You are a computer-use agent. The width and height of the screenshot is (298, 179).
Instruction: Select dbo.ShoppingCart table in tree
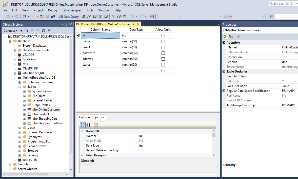[x=45, y=119]
